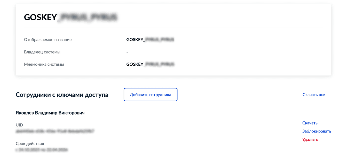
Task: Download the key for Яковлев Владимир Викторович
Action: click(310, 123)
